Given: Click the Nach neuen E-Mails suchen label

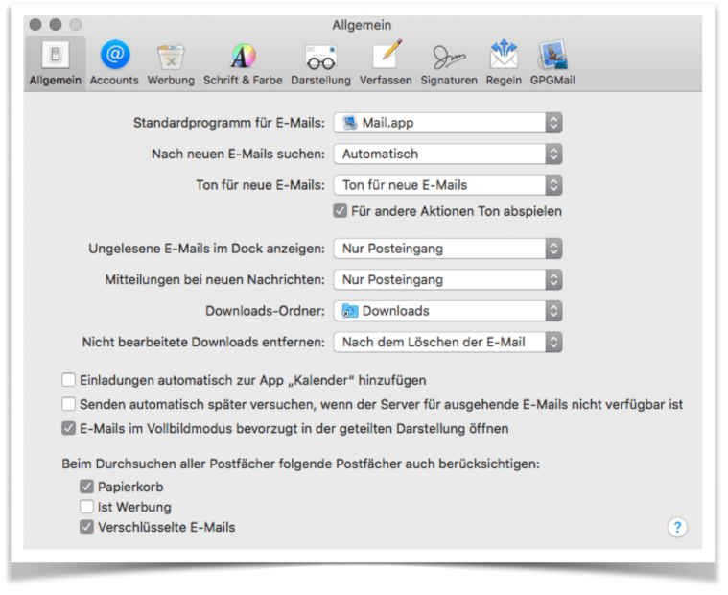Looking at the screenshot, I should coord(238,155).
